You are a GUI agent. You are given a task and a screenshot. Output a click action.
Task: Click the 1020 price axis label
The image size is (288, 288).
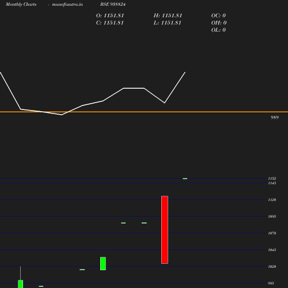tap(272, 267)
